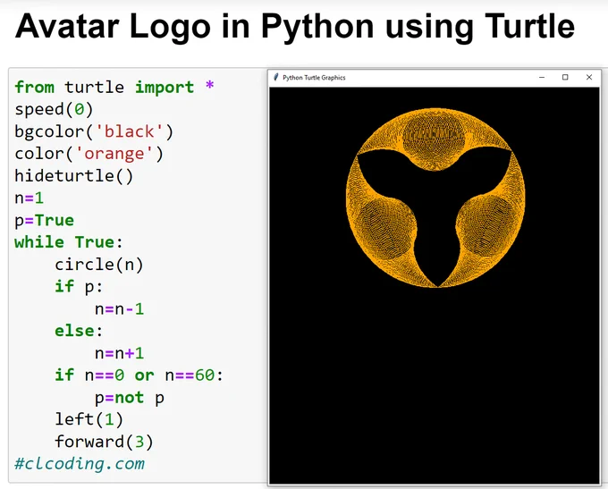608x489 pixels.
Task: Click the code line 'n=1'
Action: tap(30, 198)
